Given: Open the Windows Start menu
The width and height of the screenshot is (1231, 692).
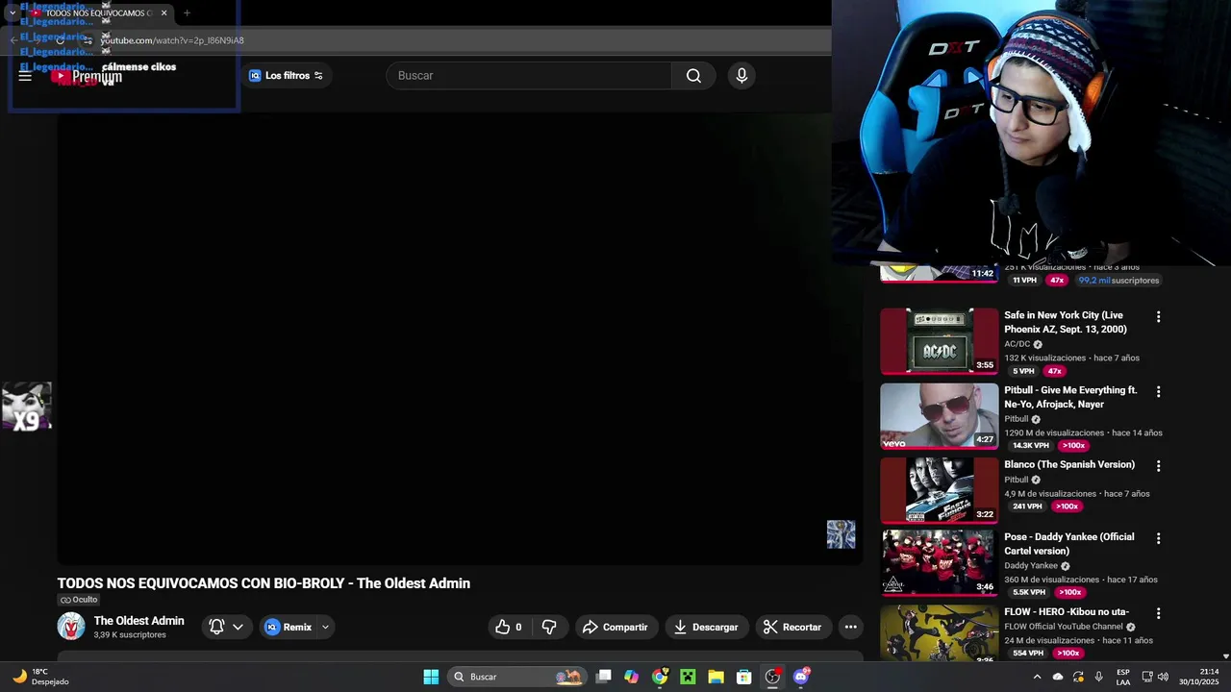Looking at the screenshot, I should (431, 677).
